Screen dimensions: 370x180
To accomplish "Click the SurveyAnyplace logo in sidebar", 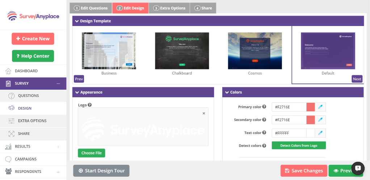I will 33,16.
